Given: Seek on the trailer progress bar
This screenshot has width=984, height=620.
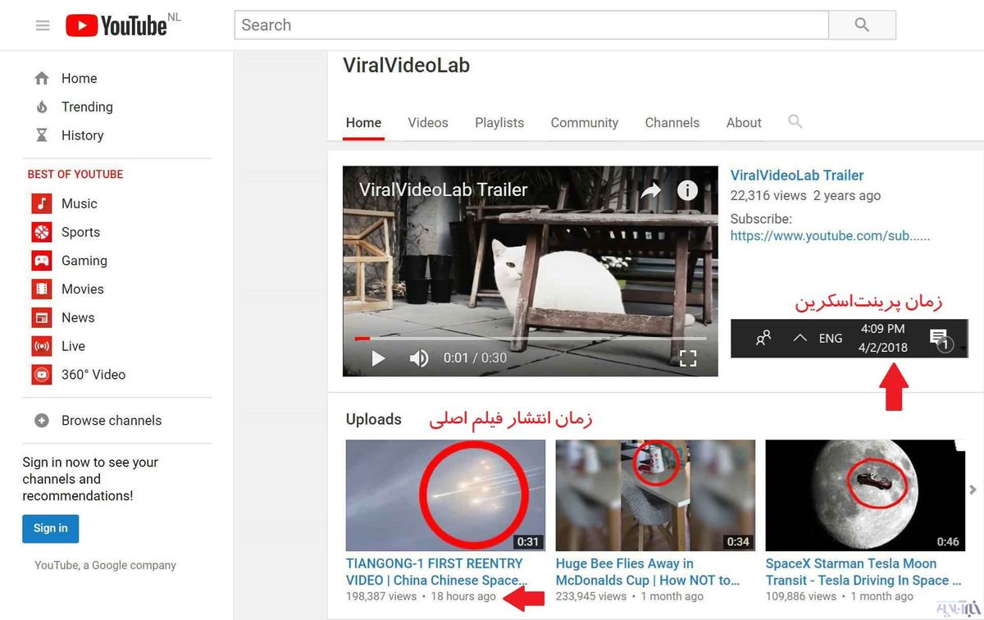Looking at the screenshot, I should [531, 338].
